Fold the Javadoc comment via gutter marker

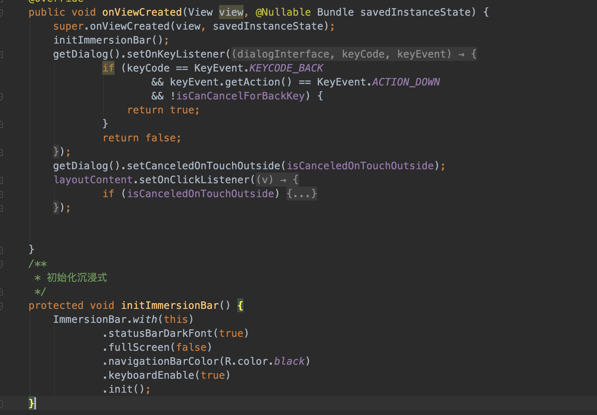(1, 264)
